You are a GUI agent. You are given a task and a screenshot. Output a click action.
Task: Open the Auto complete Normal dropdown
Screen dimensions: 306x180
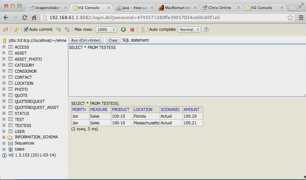[189, 29]
